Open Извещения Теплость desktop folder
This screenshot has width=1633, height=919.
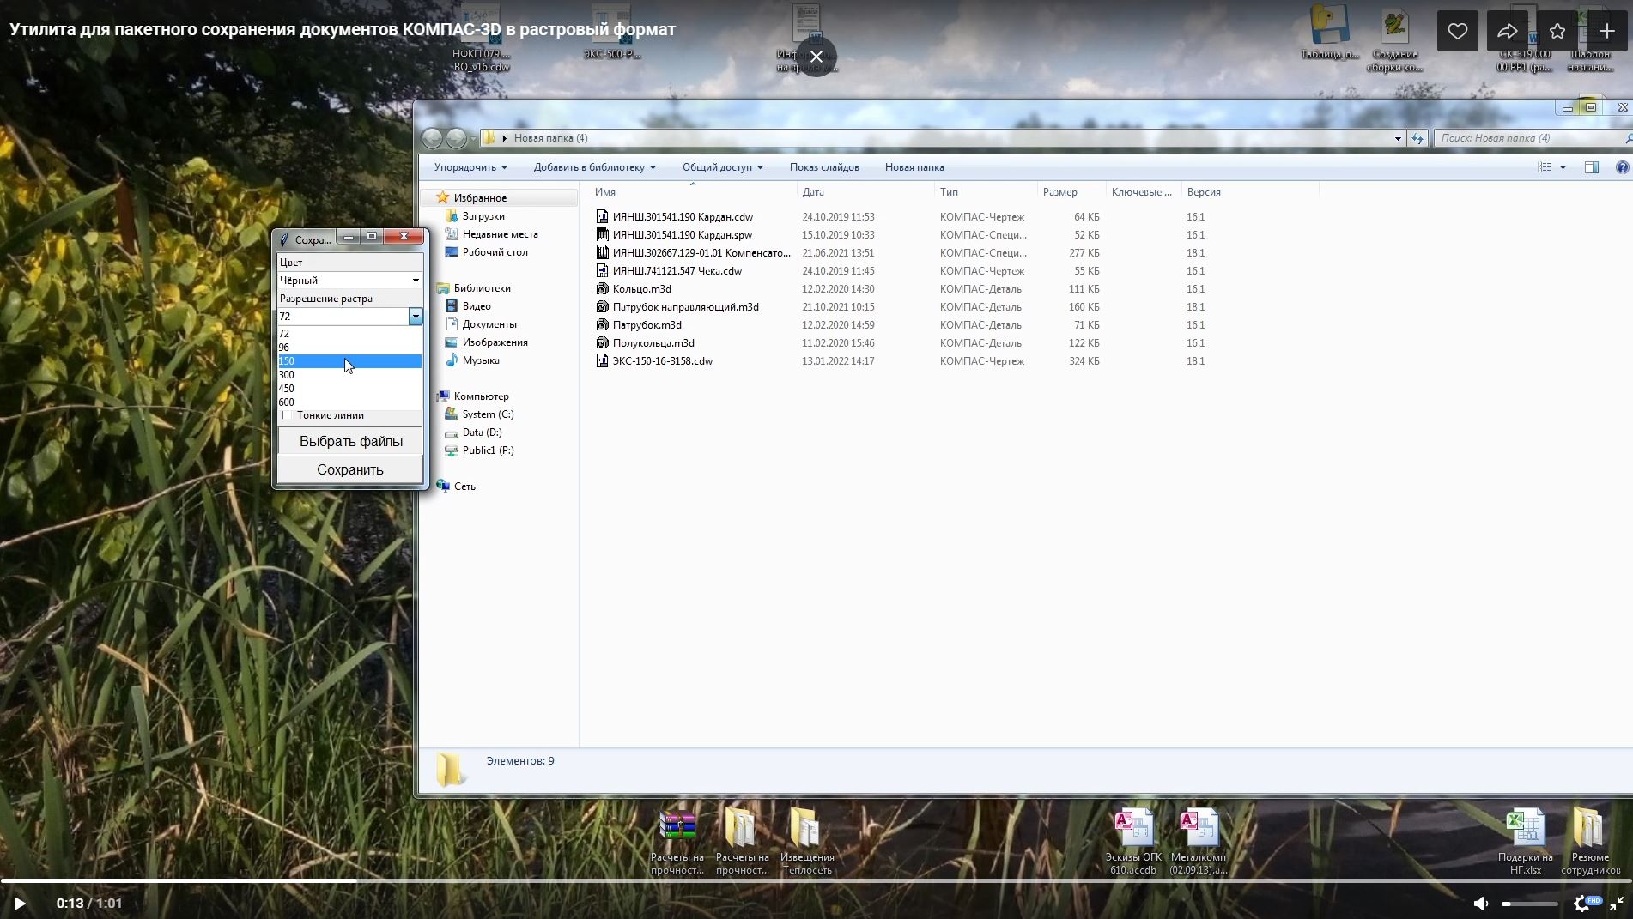pyautogui.click(x=807, y=842)
